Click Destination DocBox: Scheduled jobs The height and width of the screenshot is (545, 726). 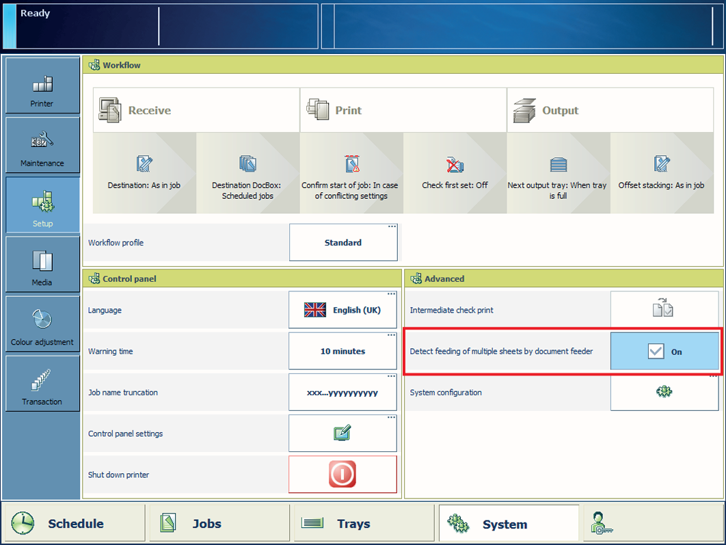click(247, 172)
